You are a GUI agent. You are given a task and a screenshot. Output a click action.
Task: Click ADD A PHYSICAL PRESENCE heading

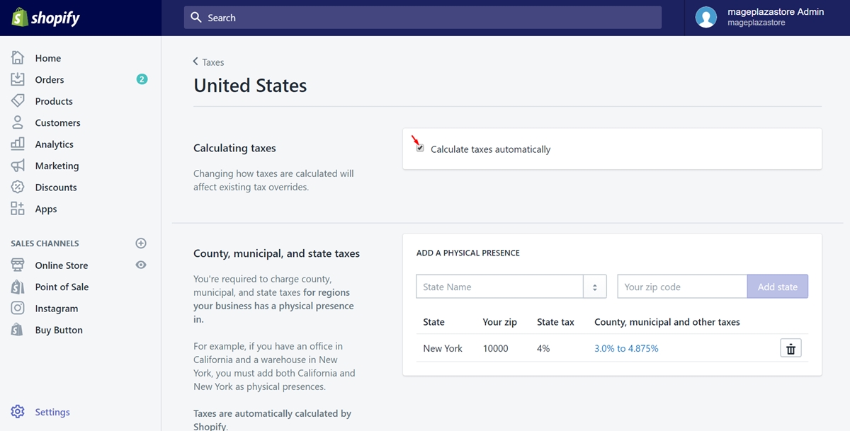[468, 253]
